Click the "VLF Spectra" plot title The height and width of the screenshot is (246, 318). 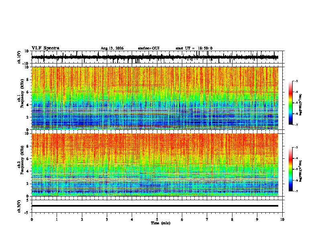(x=45, y=48)
